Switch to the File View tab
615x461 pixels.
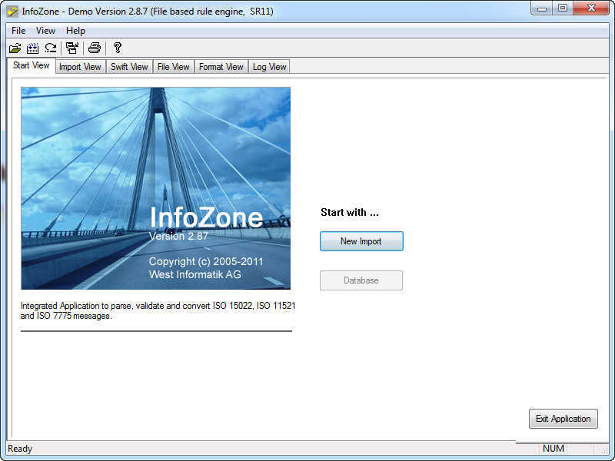click(x=174, y=67)
